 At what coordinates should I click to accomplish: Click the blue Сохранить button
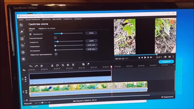pos(166,61)
